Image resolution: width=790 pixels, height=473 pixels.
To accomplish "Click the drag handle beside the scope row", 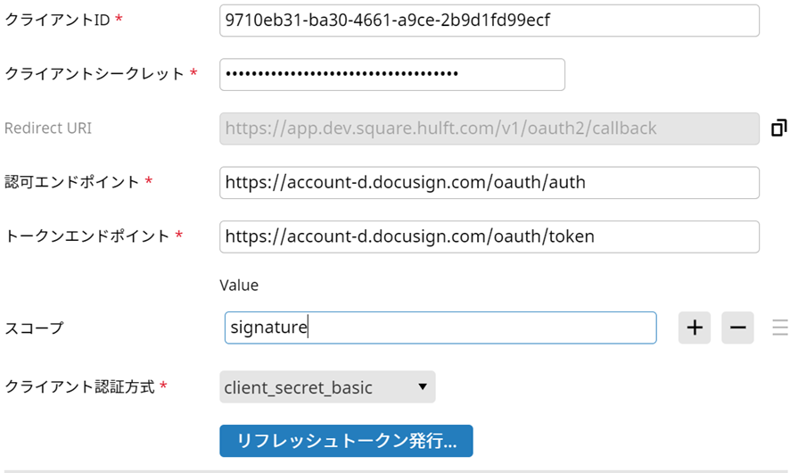I will pos(779,328).
